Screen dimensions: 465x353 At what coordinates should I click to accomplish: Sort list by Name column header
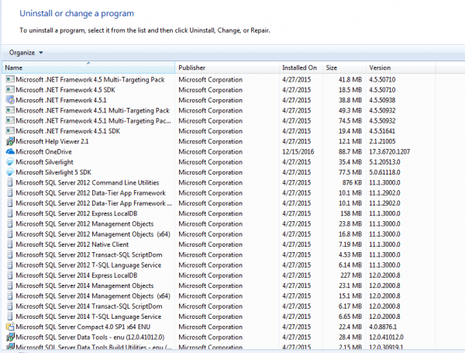pyautogui.click(x=88, y=67)
